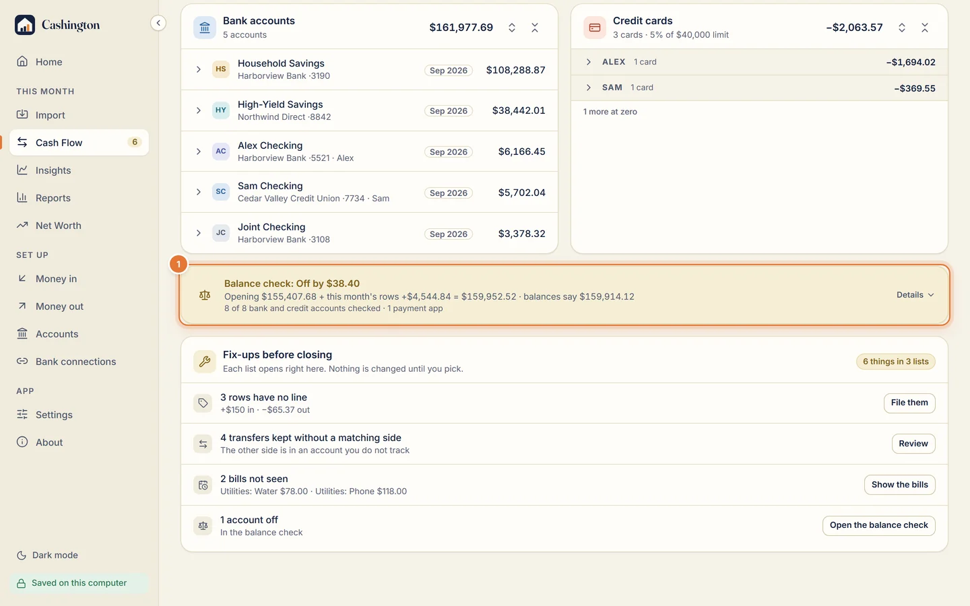
Task: Click the '1 more at zero' text
Action: tap(610, 112)
